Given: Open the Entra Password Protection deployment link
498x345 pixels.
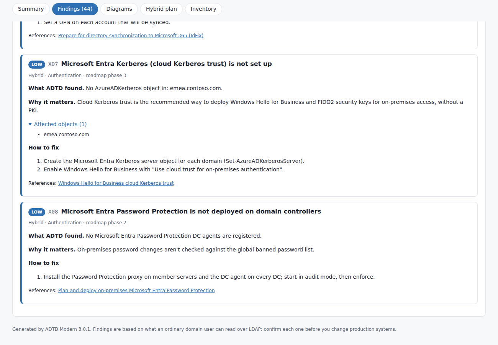Looking at the screenshot, I should [x=136, y=291].
